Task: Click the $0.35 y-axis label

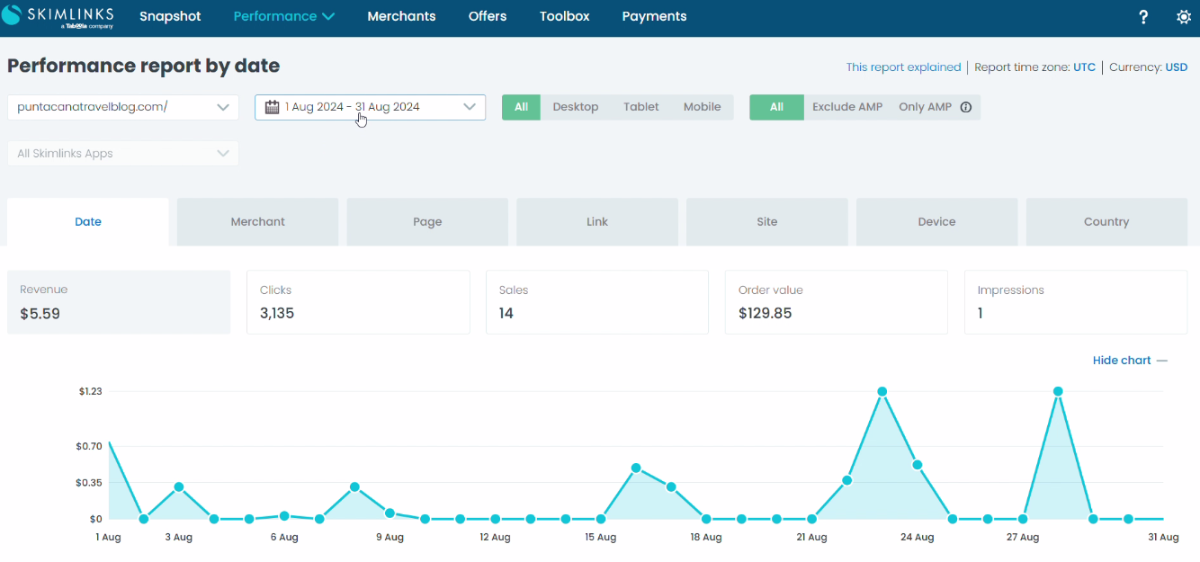Action: click(90, 483)
